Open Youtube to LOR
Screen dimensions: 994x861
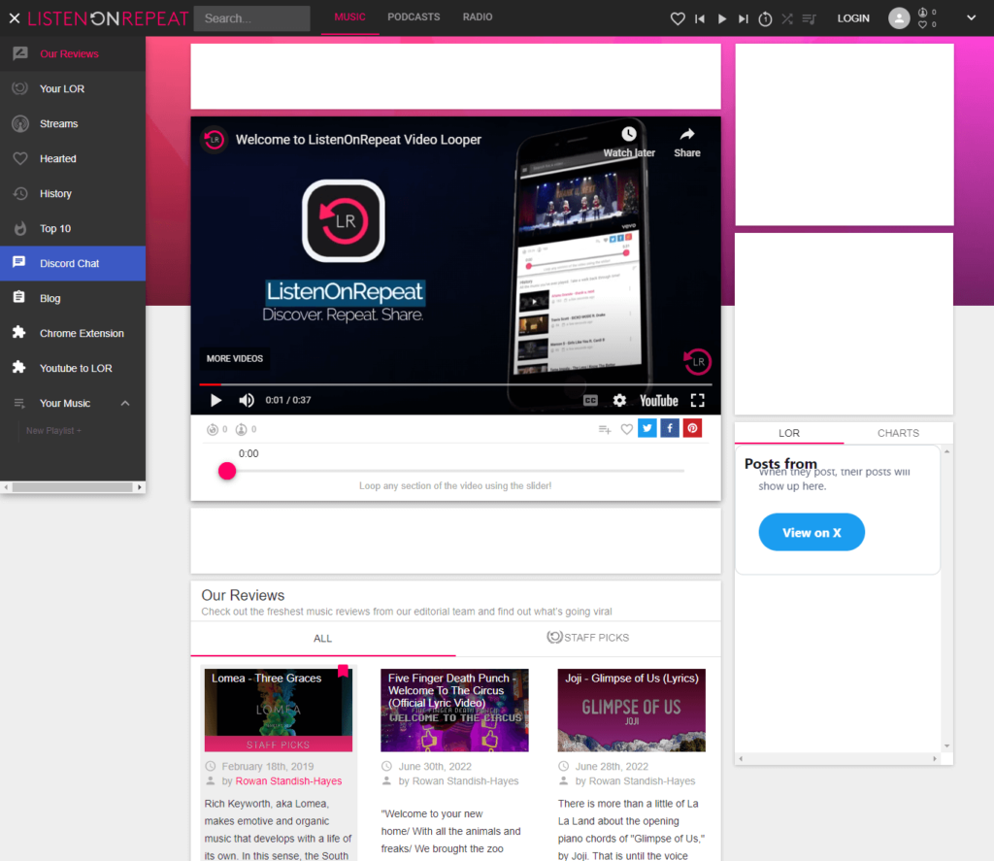tap(73, 368)
